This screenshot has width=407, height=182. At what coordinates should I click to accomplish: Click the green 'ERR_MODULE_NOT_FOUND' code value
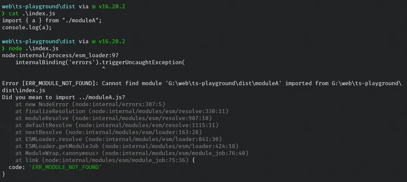tap(65, 167)
